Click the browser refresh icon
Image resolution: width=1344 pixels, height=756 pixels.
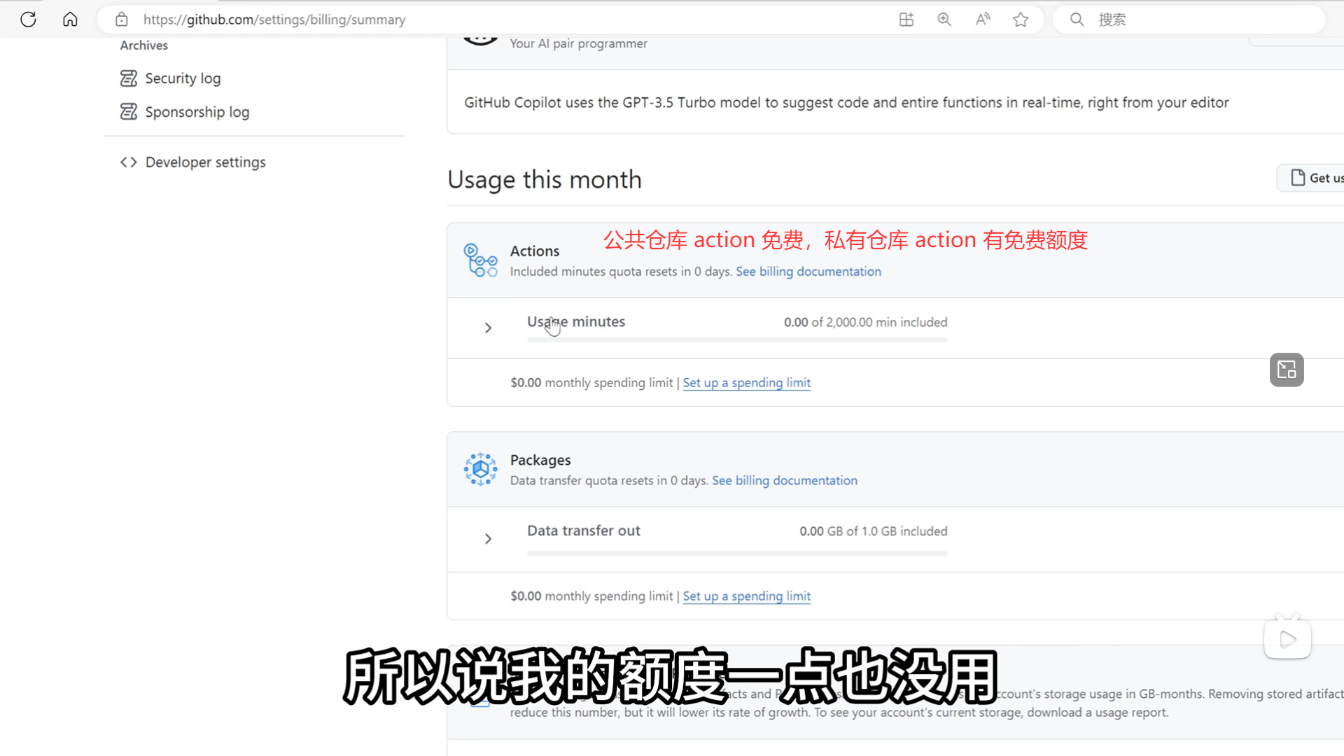point(28,20)
